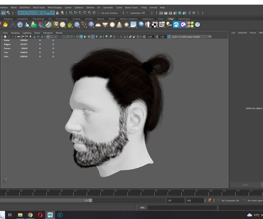Open the viewport Shading menu
Screen dimensions: 263x219
point(15,33)
